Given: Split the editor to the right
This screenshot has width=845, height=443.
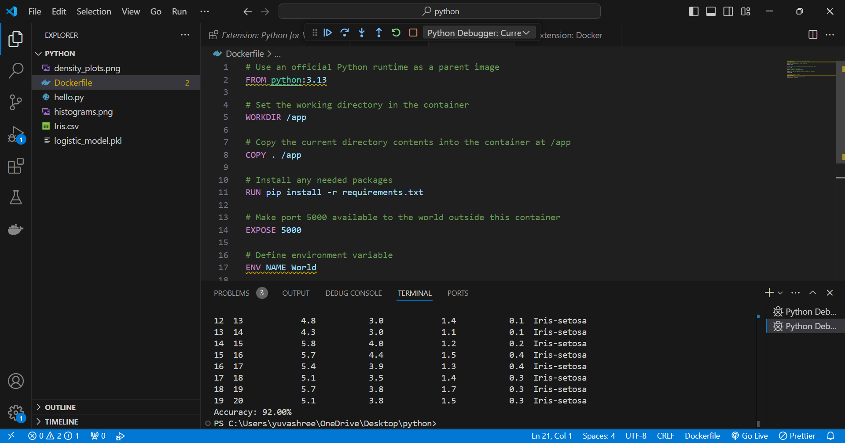Looking at the screenshot, I should pos(813,35).
